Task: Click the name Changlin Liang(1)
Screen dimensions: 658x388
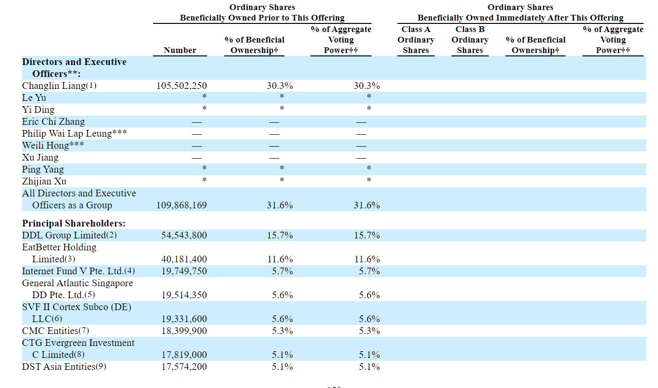Action: [x=59, y=86]
